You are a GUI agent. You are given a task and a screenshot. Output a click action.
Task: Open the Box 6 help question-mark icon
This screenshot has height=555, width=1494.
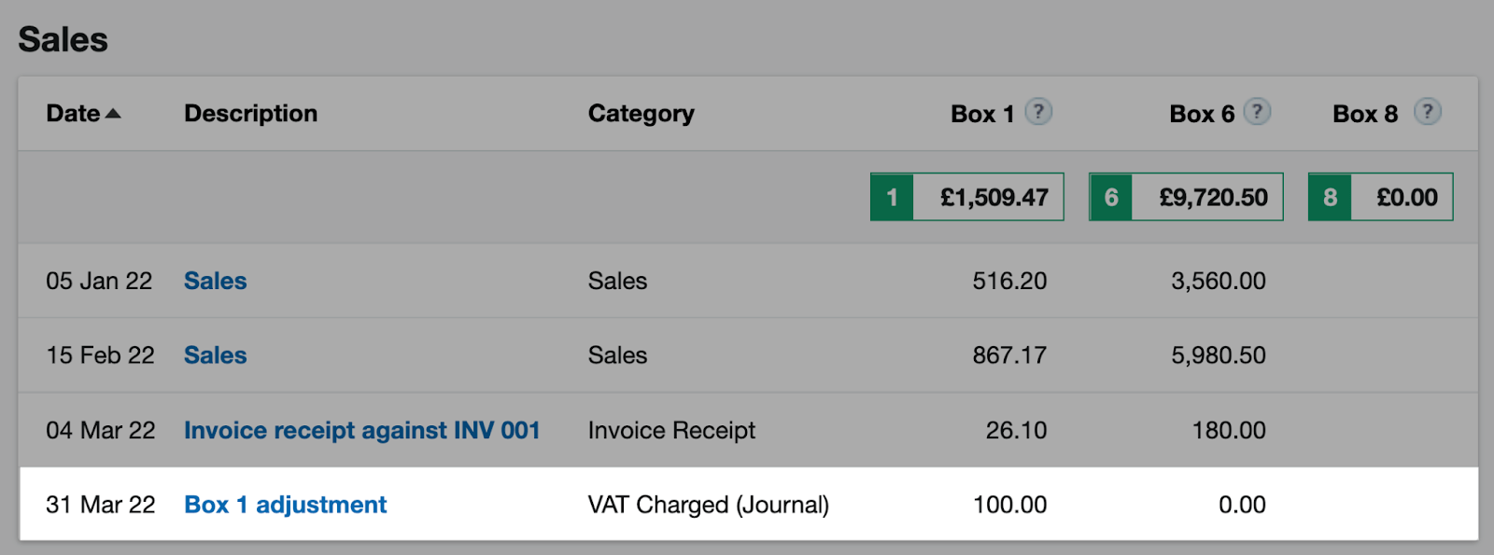pos(1258,112)
